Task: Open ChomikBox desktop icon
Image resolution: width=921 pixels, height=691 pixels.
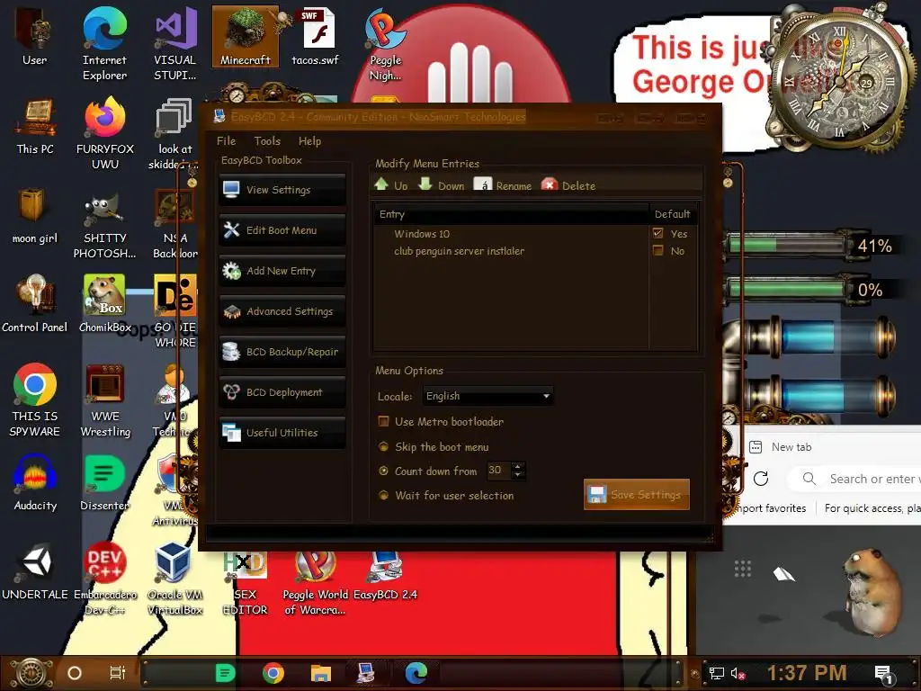Action: (104, 304)
